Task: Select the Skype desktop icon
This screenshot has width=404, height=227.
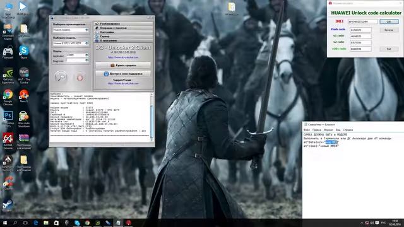Action: point(24,52)
